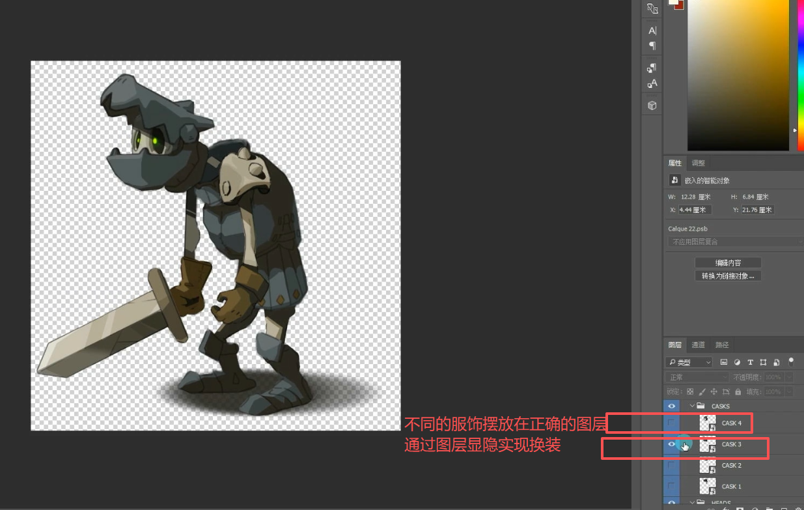The height and width of the screenshot is (510, 804).
Task: Select the CASK 3 layer thumbnail
Action: (708, 444)
